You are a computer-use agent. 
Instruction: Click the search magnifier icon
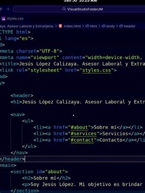point(64,9)
